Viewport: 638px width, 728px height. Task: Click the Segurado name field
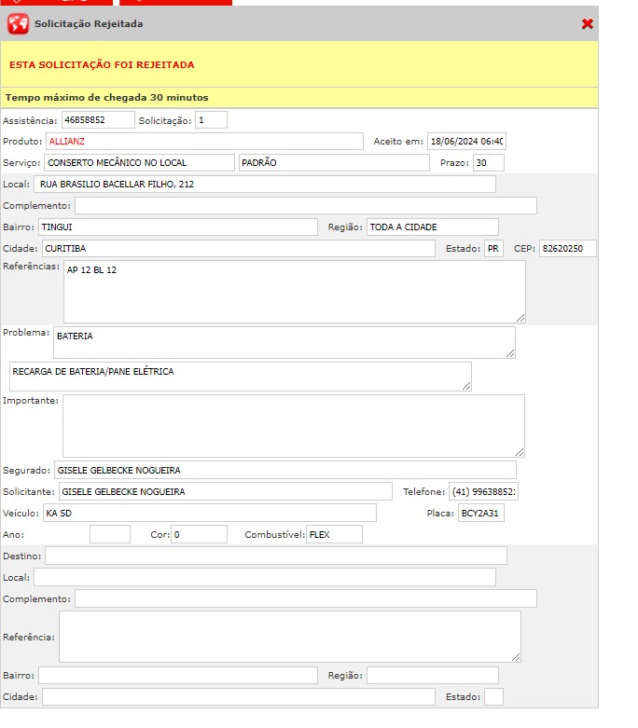point(284,470)
